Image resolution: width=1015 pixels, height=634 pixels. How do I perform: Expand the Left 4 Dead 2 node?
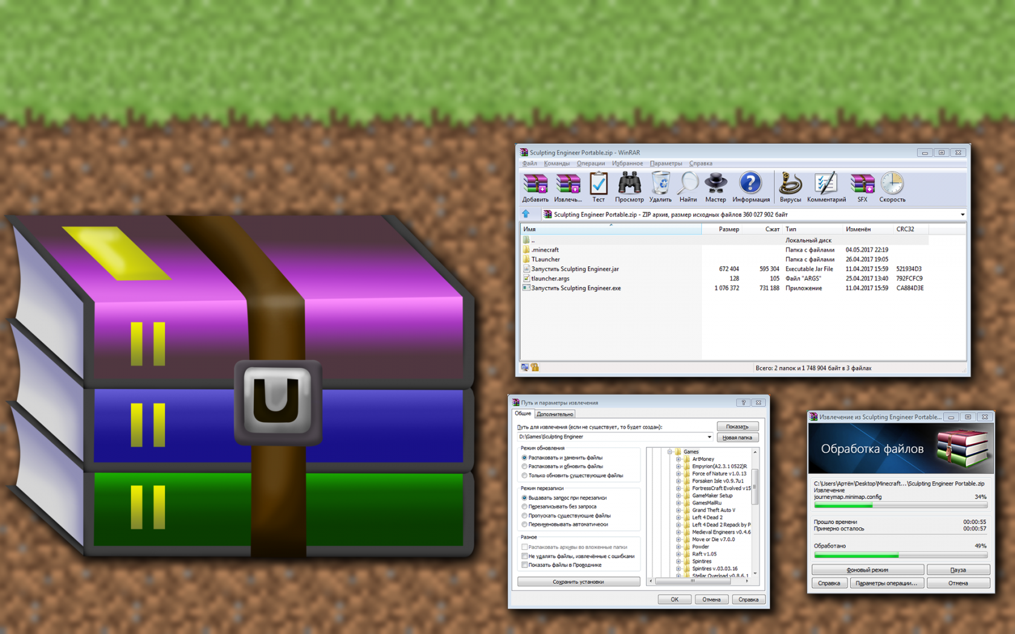(x=678, y=517)
